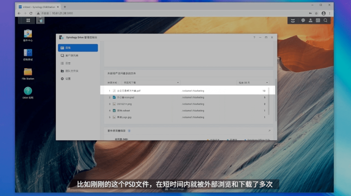This screenshot has height=196, width=351.
Task: Open the Client List (客户端列表) sidebar item
Action: 78,55
